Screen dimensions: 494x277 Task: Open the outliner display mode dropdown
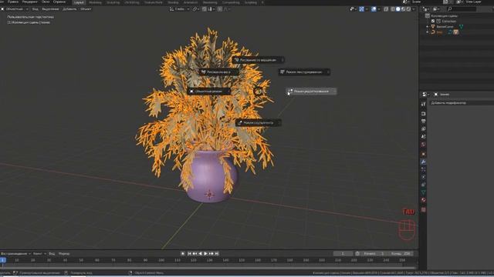(437, 9)
